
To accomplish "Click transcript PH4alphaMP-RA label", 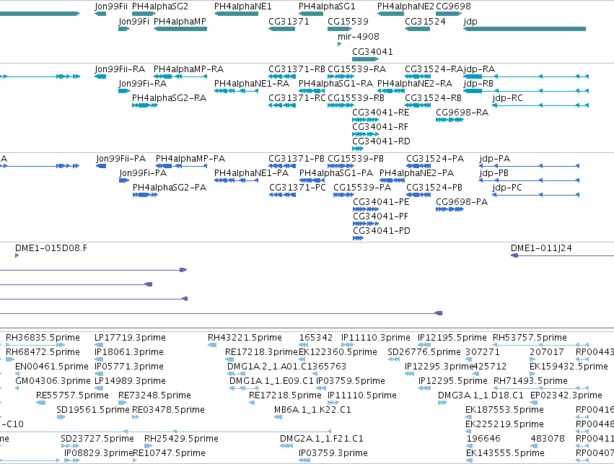I will coord(189,69).
